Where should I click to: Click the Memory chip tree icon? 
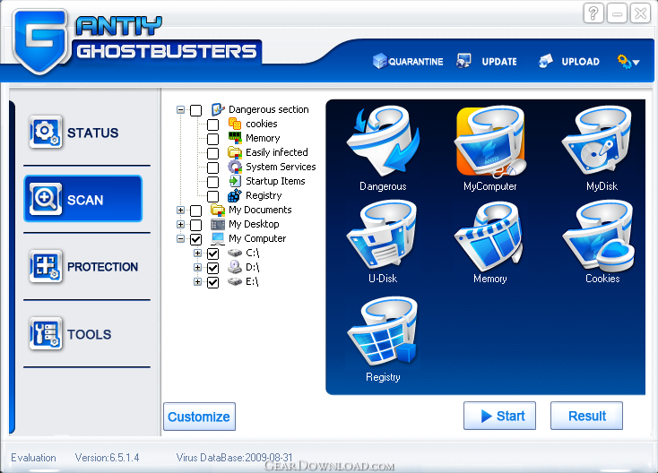pyautogui.click(x=235, y=138)
